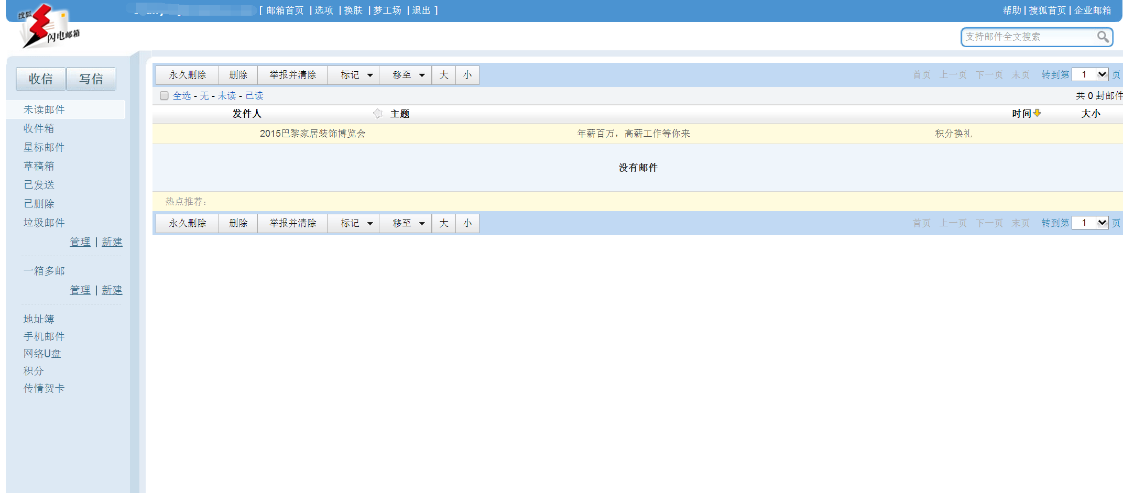Screen dimensions: 1123x493
Task: Click the 退出 logout link
Action: click(x=421, y=10)
